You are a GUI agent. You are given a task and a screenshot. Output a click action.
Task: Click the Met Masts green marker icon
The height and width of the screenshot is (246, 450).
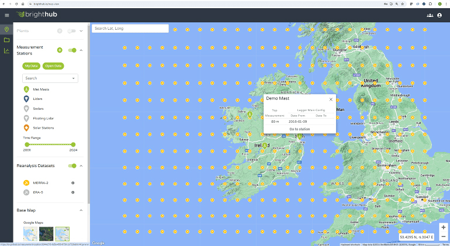coord(26,89)
